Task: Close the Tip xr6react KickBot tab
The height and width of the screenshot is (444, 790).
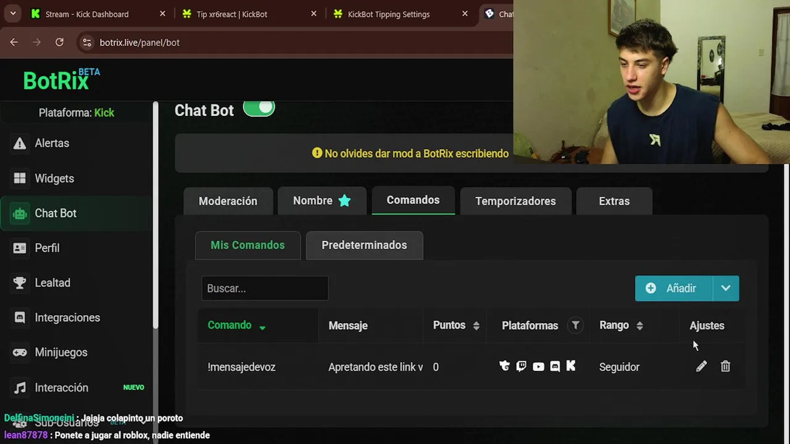Action: pos(314,14)
